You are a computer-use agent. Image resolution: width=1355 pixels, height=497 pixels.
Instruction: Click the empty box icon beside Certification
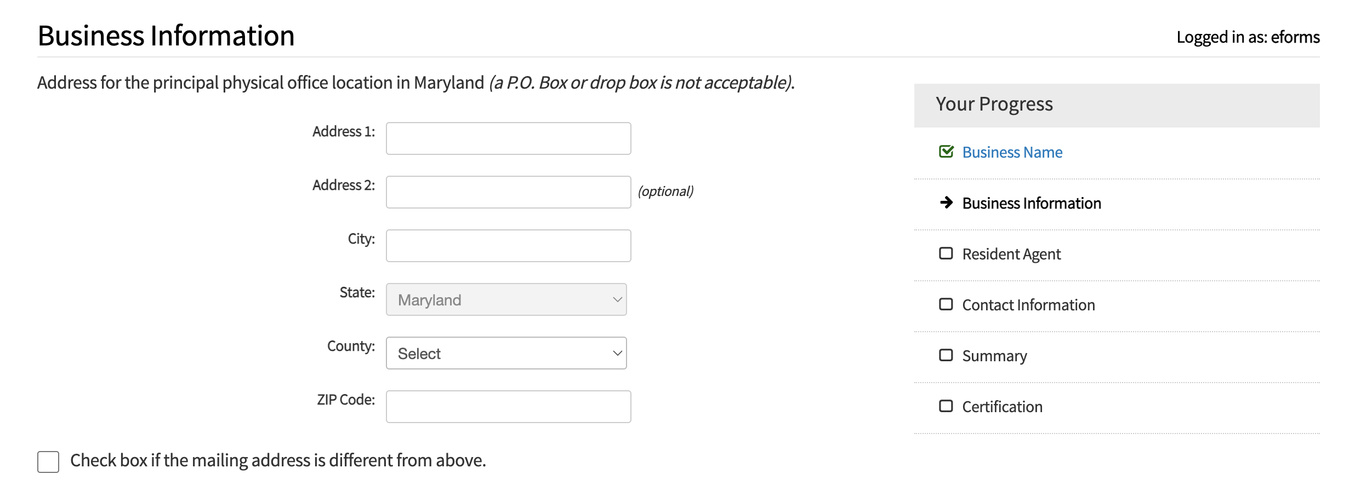click(946, 406)
